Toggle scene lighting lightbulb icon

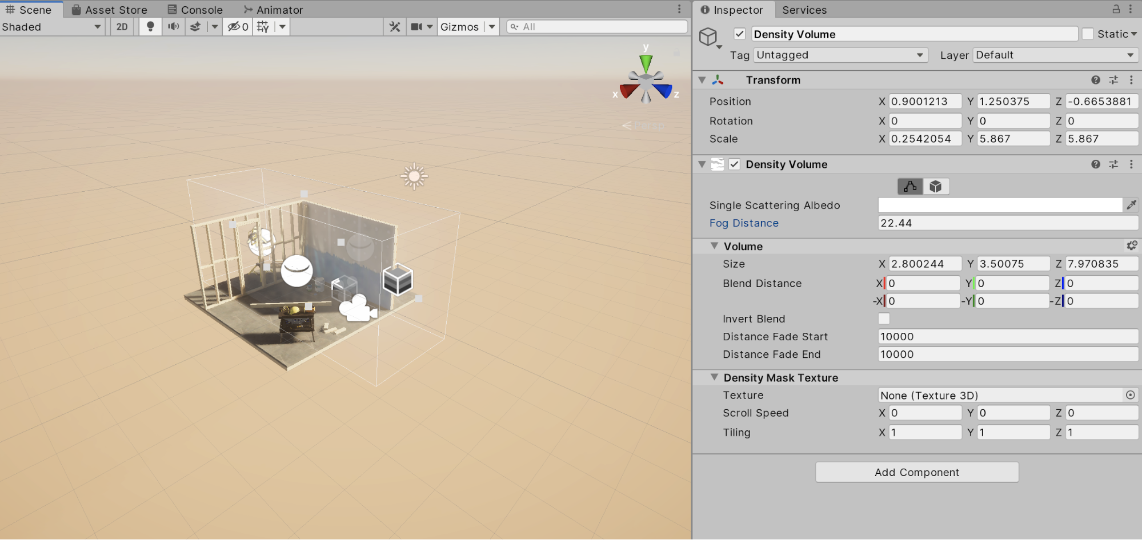(150, 27)
